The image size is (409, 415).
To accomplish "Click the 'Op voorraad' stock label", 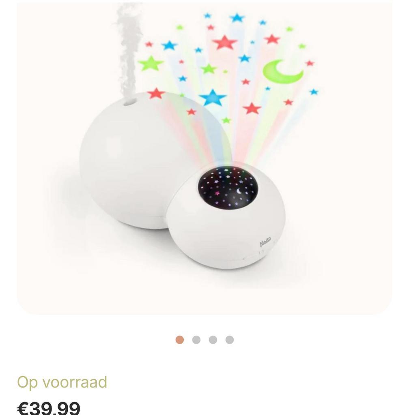I will click(62, 382).
